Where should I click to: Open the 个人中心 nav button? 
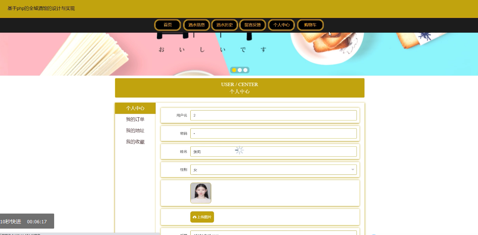pyautogui.click(x=281, y=25)
